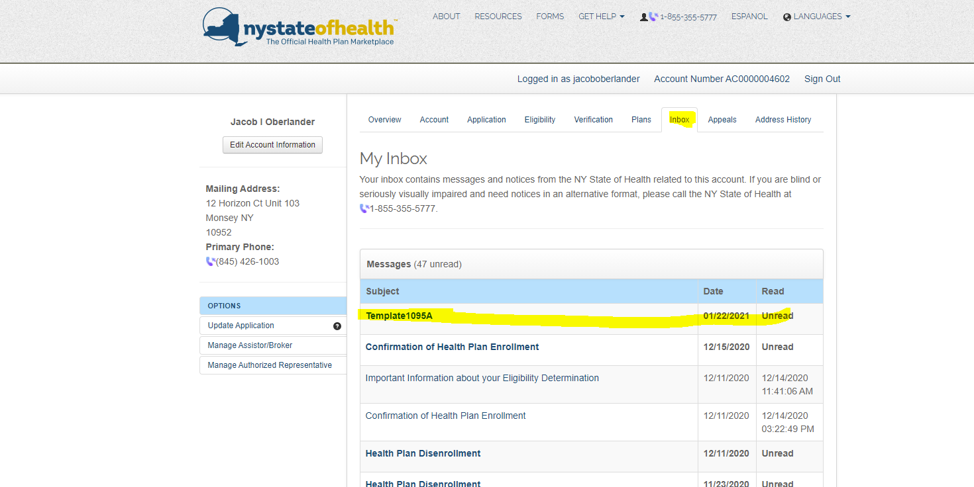Click the primary phone number (845) 426-1003

[x=248, y=261]
